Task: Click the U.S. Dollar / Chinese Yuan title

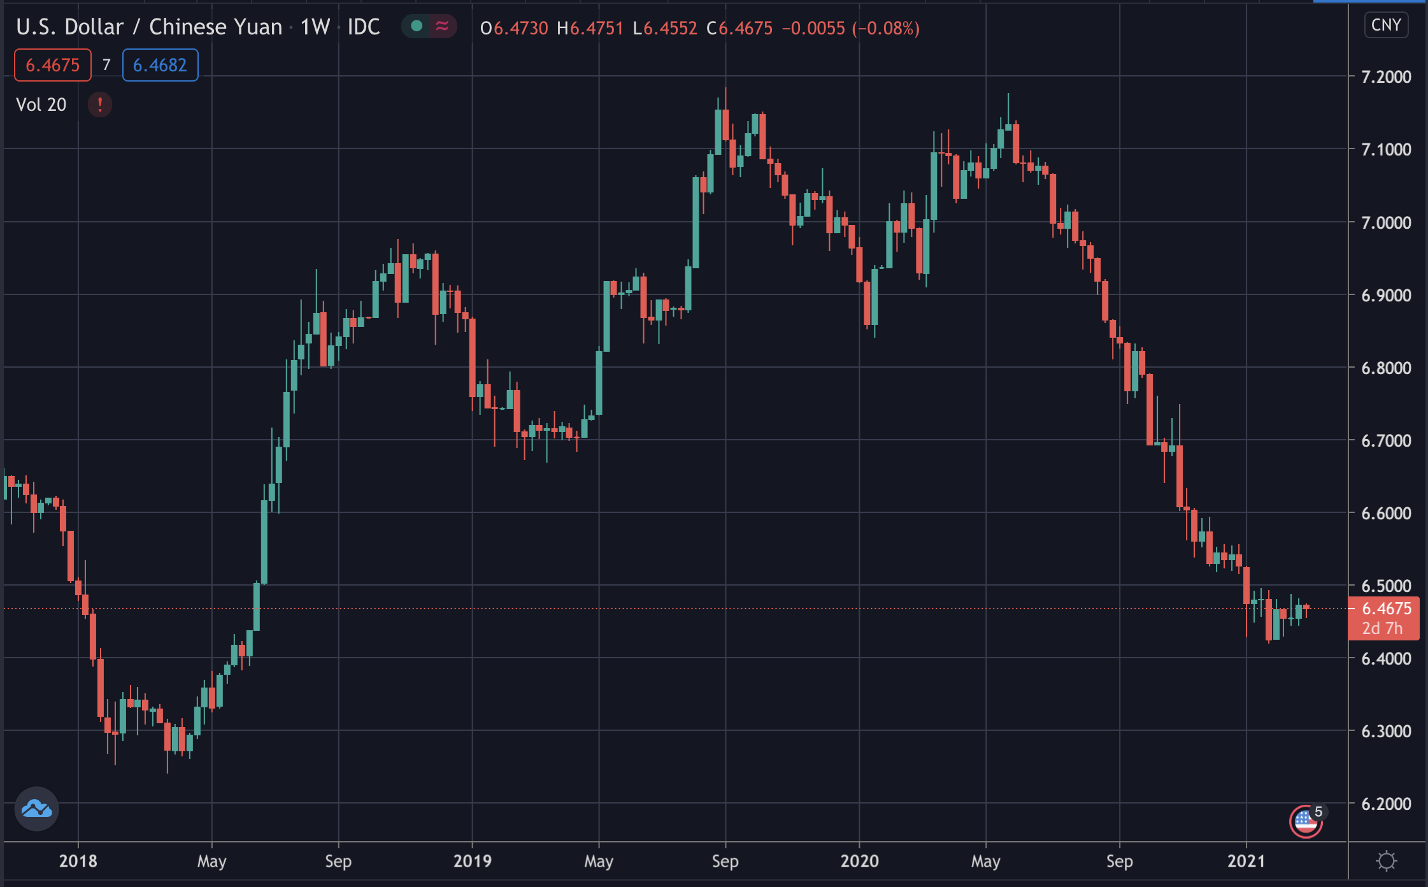Action: (x=149, y=27)
